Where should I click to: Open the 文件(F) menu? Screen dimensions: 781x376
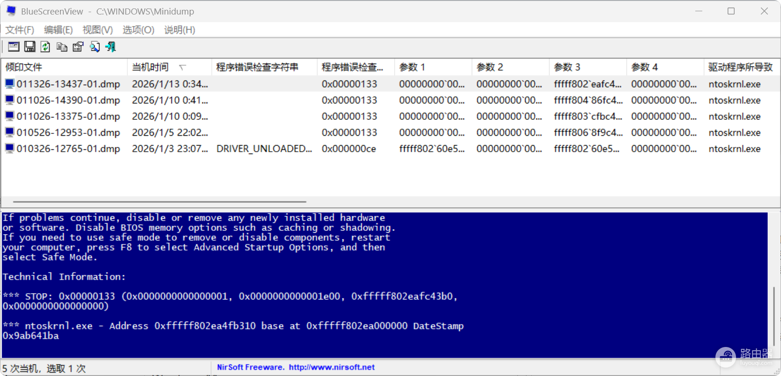20,30
